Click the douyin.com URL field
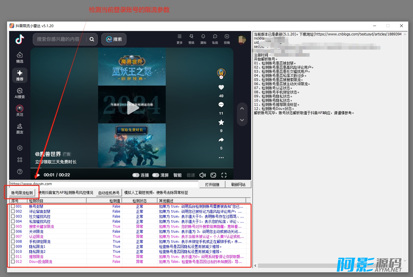 104,184
